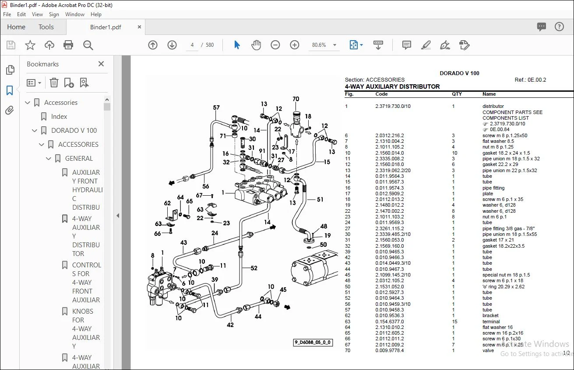574x370 pixels.
Task: Select the Highlight text pen tool
Action: (x=426, y=45)
